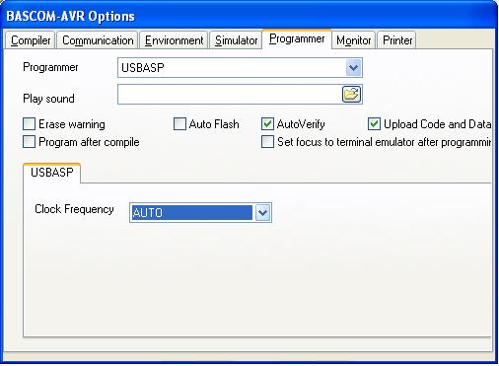Open the Clock Frequency dropdown arrow
The image size is (499, 366).
pos(262,213)
